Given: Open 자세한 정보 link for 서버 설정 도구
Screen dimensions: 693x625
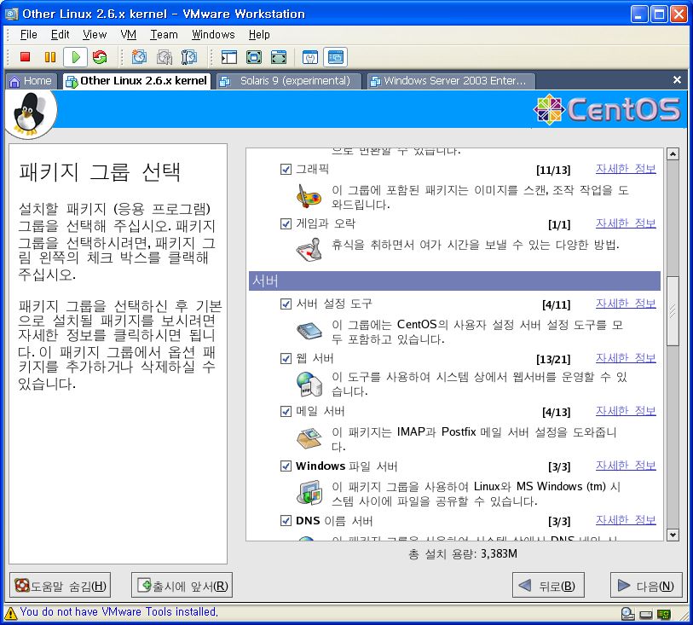Looking at the screenshot, I should pyautogui.click(x=625, y=304).
